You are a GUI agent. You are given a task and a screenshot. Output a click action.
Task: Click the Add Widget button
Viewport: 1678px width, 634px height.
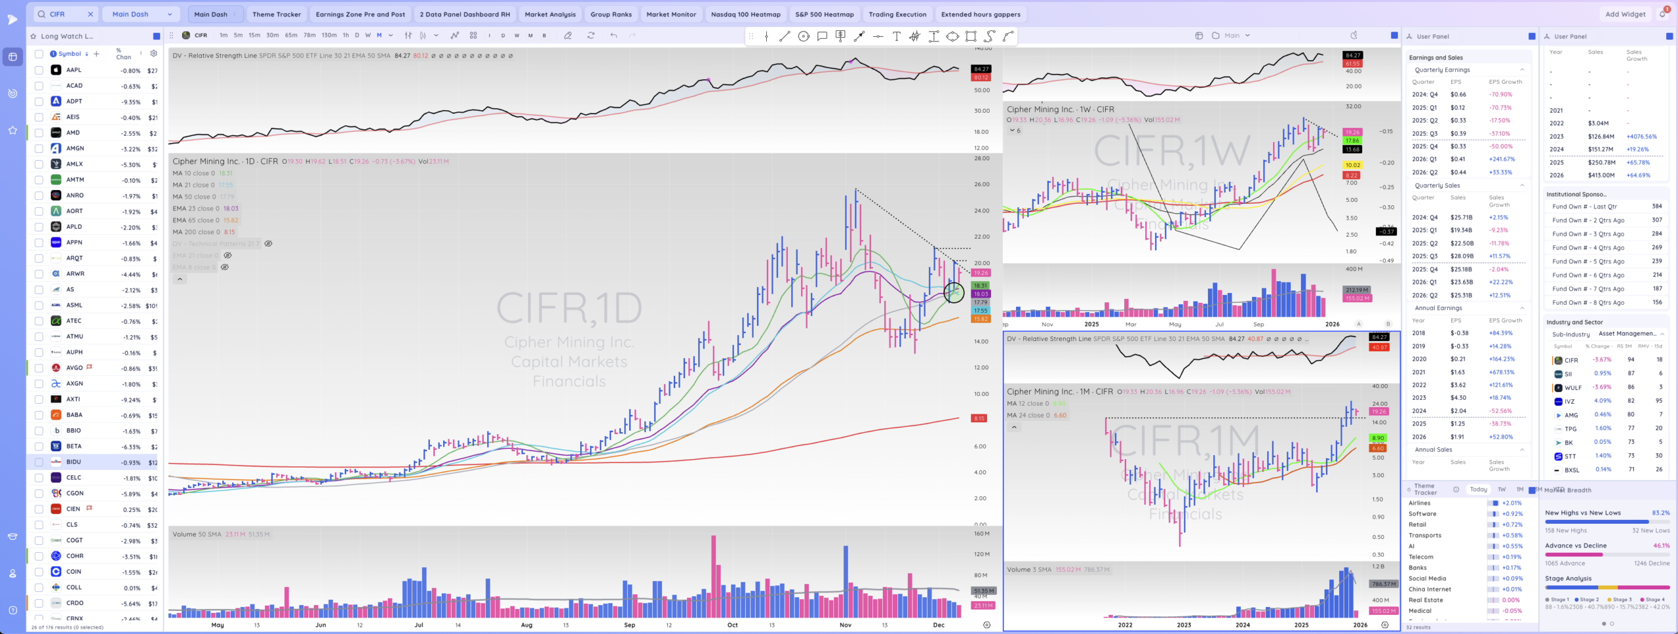1625,14
